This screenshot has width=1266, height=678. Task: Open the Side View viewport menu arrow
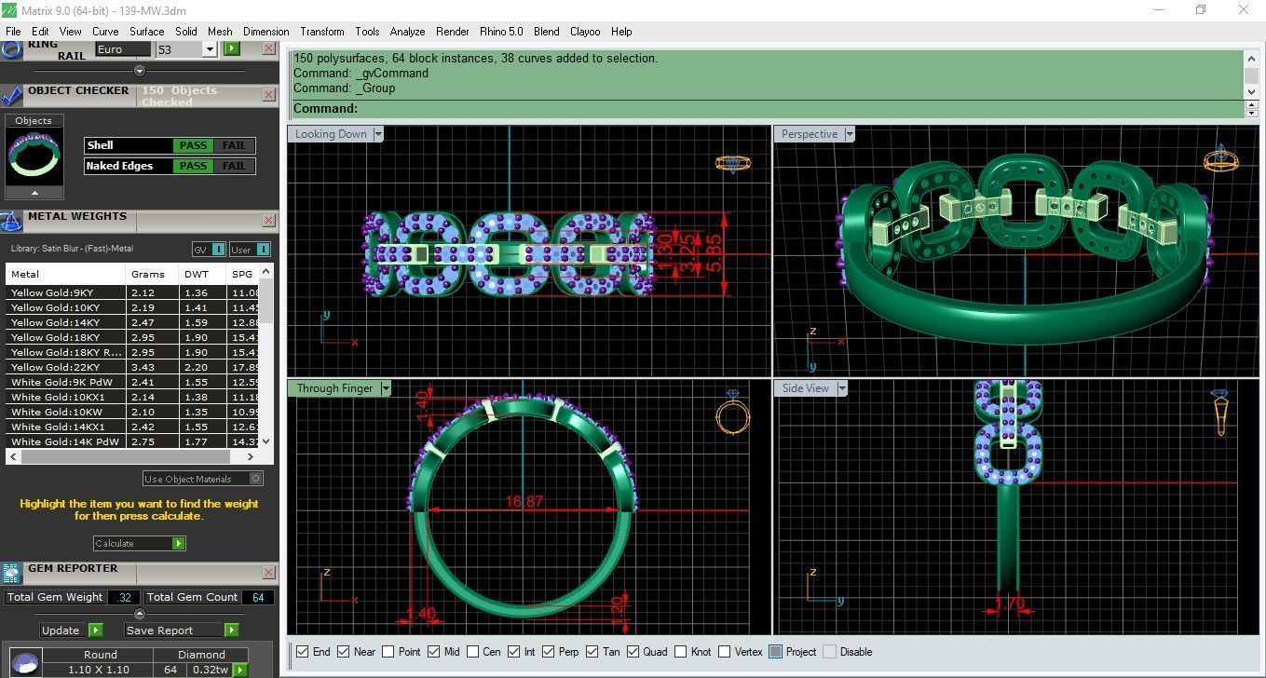click(841, 388)
